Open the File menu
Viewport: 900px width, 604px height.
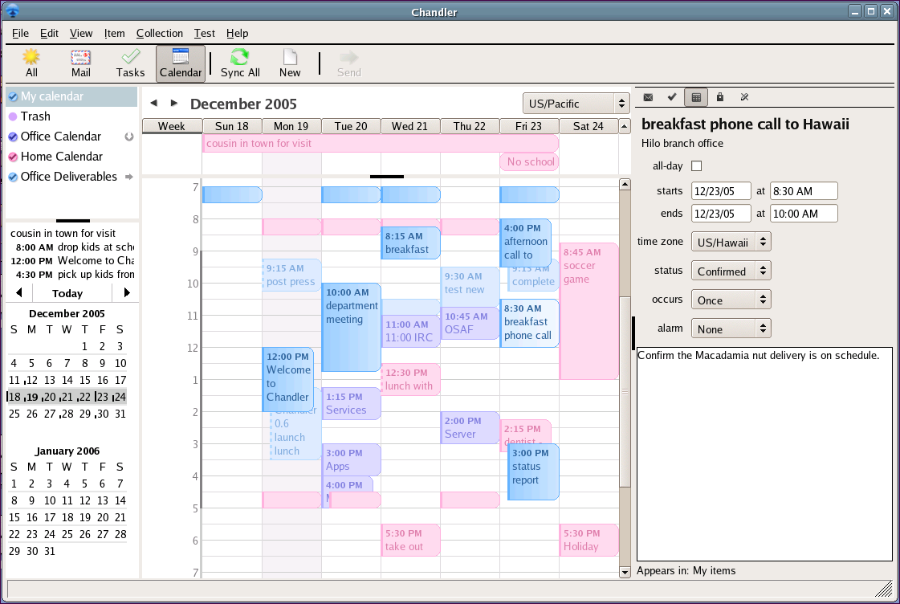tap(20, 33)
